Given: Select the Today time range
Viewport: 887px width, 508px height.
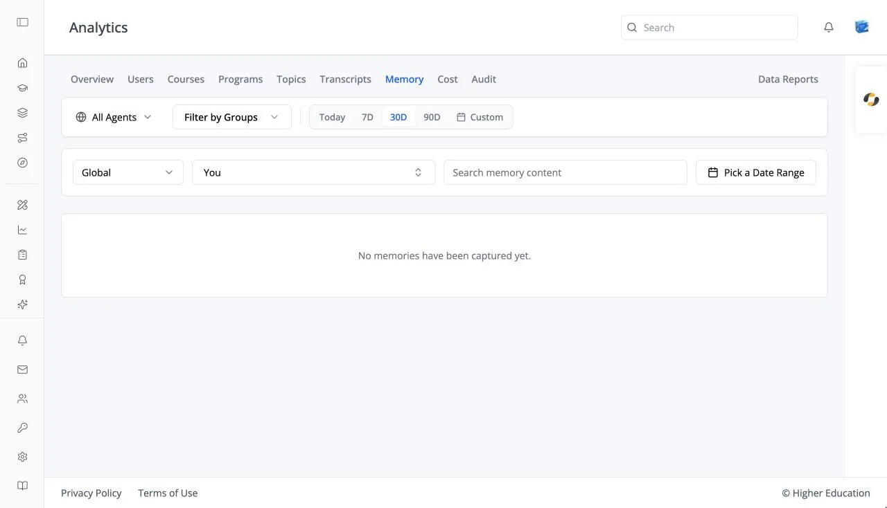Looking at the screenshot, I should (x=332, y=117).
